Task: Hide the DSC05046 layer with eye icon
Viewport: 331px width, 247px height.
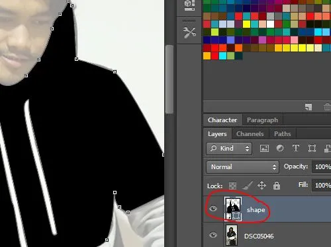Action: (x=213, y=235)
